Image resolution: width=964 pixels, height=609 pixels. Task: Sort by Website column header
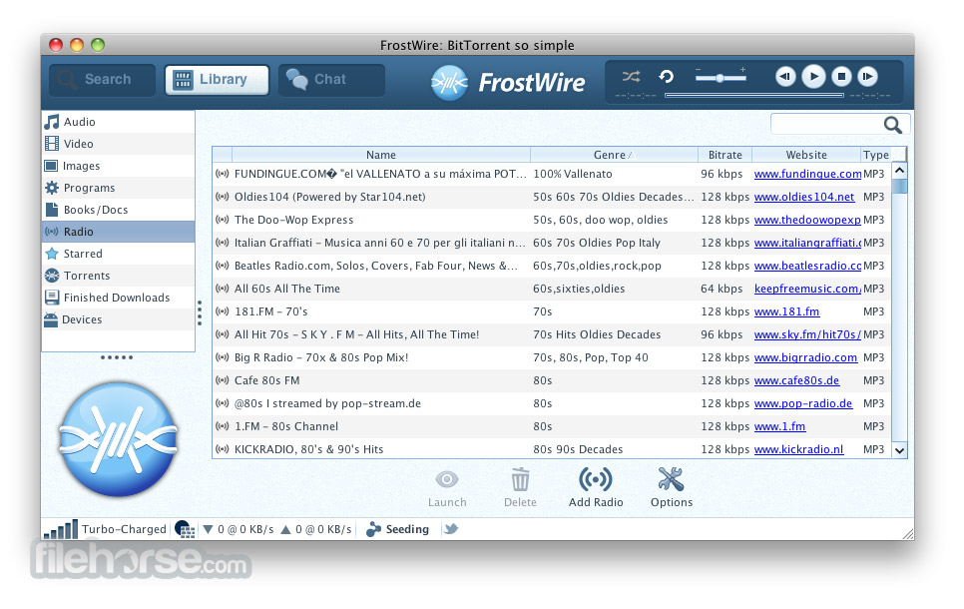806,155
